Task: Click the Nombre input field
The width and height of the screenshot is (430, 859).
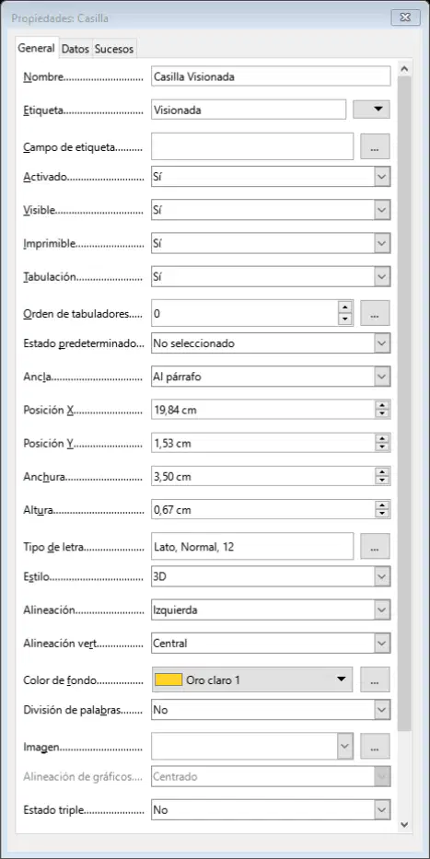Action: [x=271, y=76]
